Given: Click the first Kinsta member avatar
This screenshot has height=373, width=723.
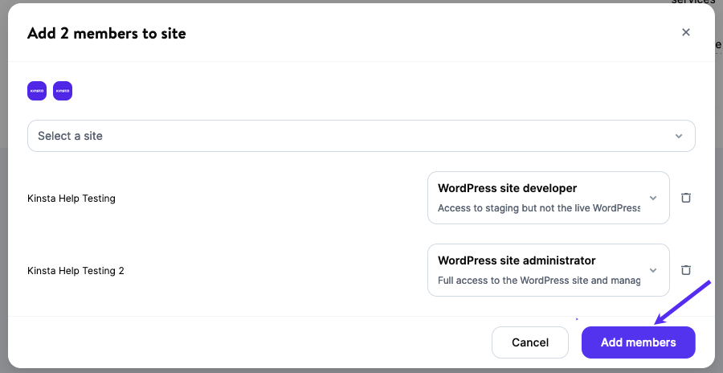Looking at the screenshot, I should tap(37, 91).
